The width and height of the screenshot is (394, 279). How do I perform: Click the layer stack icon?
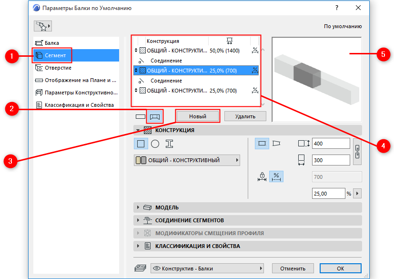point(140,268)
